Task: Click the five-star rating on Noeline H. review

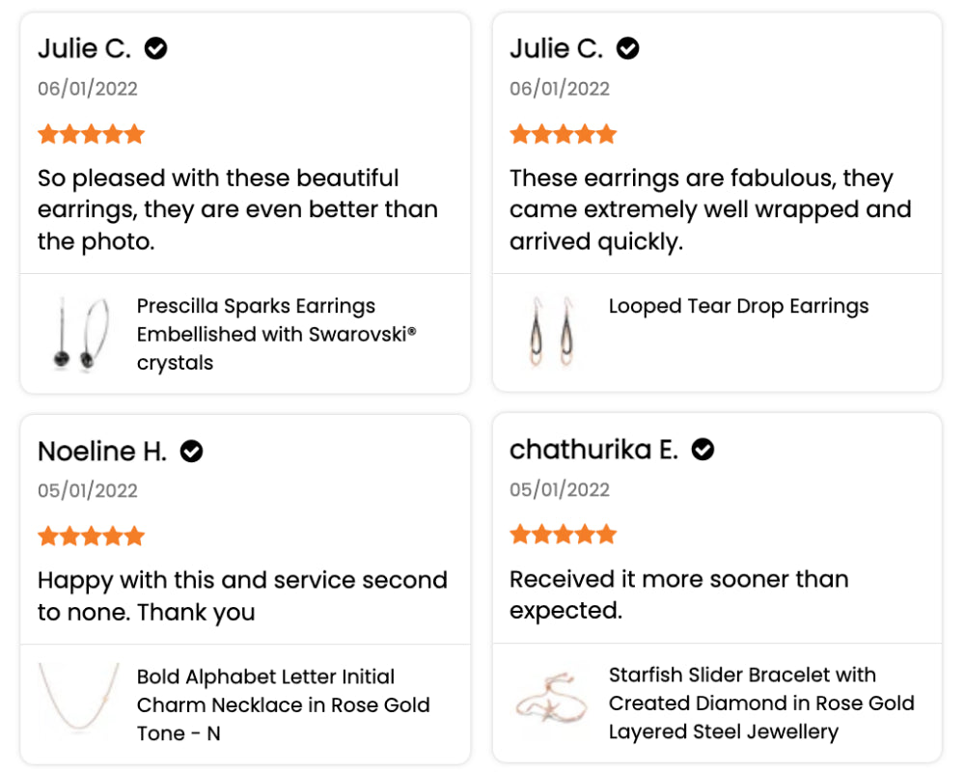Action: pos(91,537)
